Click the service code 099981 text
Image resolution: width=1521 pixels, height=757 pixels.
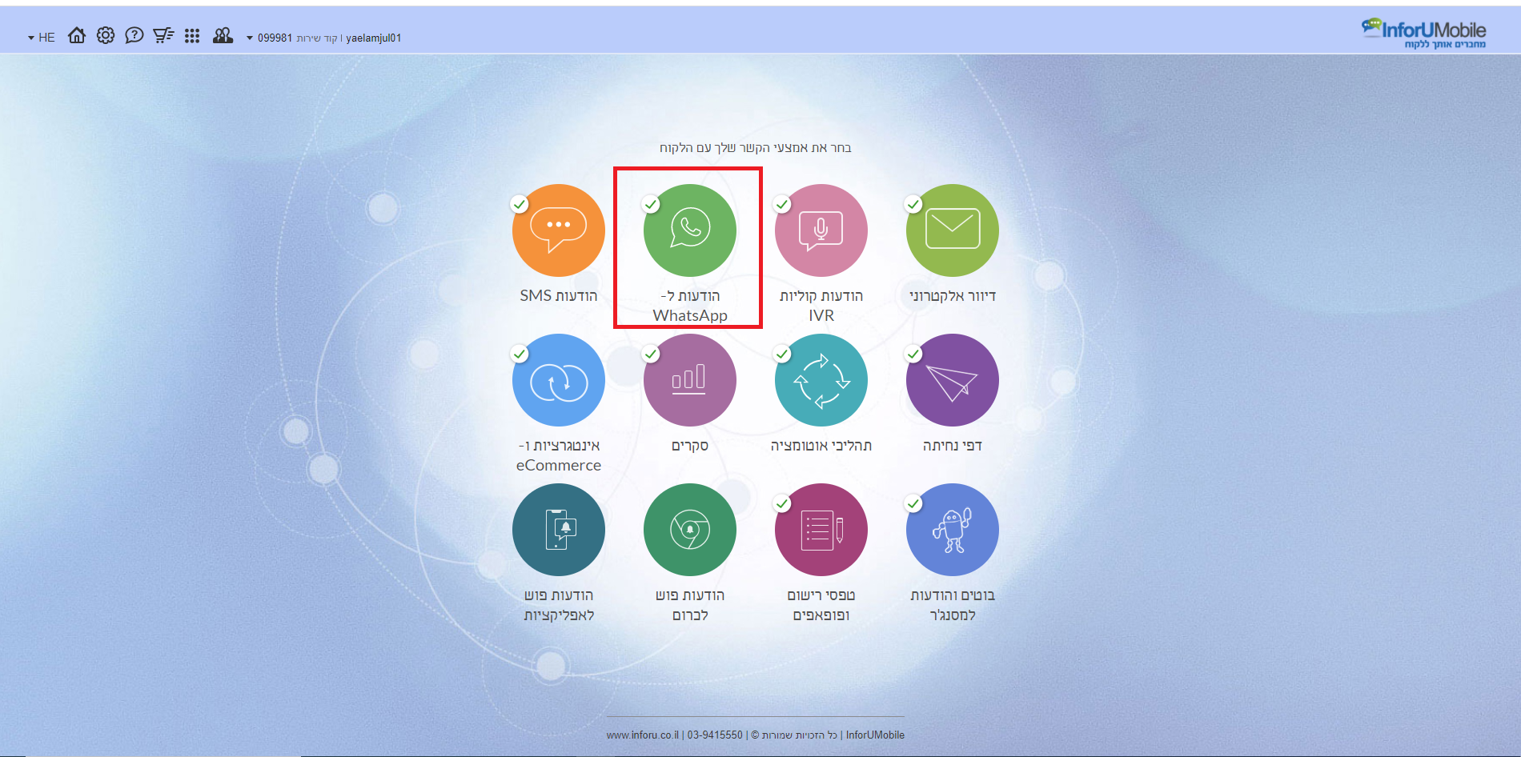point(275,38)
